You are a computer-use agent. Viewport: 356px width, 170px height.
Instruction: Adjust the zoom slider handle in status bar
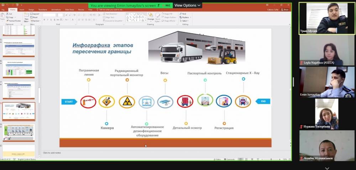point(271,159)
